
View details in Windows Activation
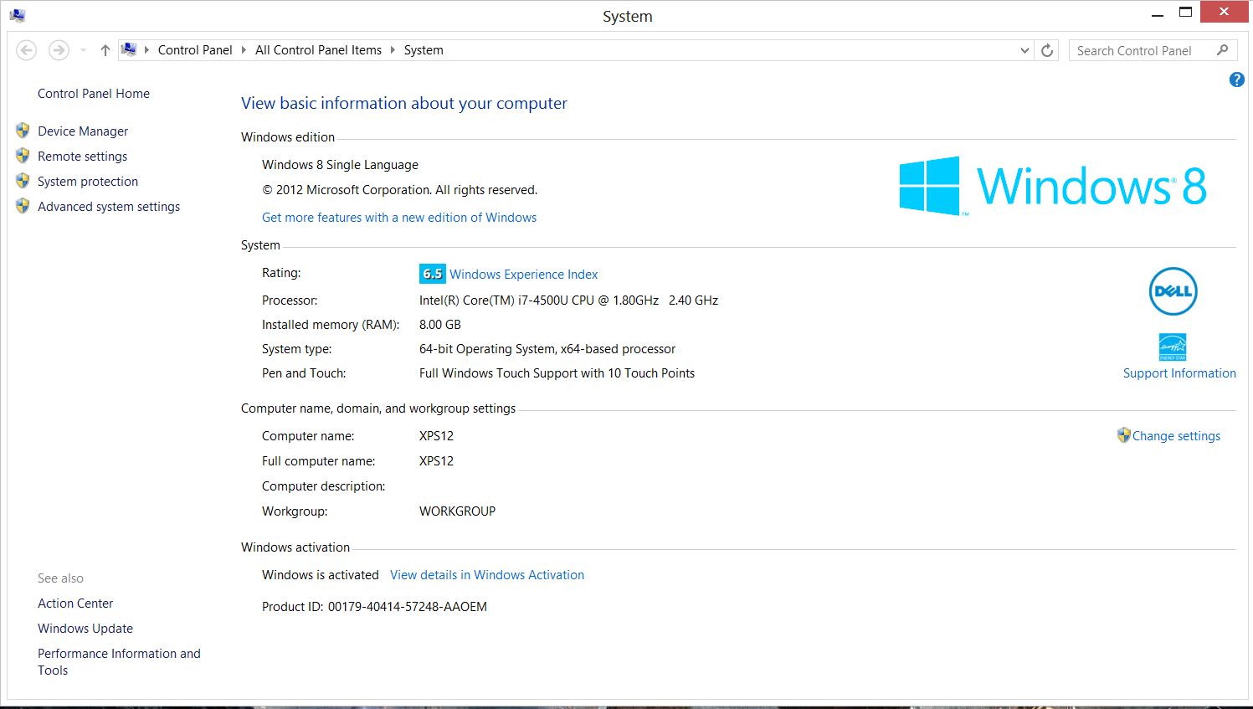487,575
